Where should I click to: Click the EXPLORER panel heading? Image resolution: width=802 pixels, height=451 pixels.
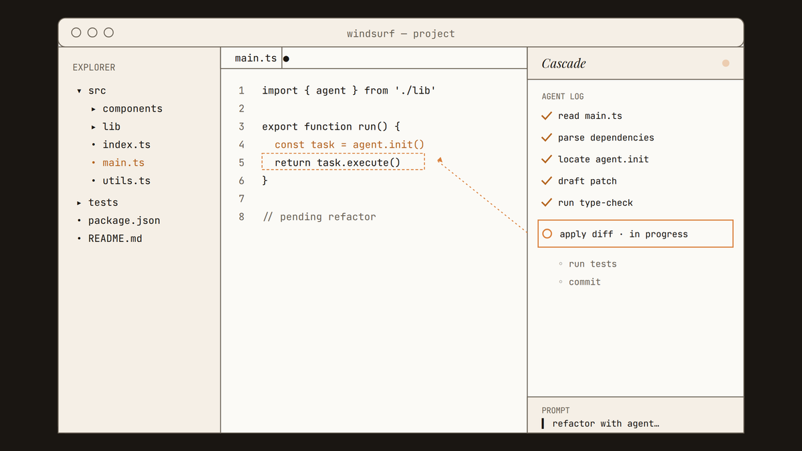(x=94, y=67)
